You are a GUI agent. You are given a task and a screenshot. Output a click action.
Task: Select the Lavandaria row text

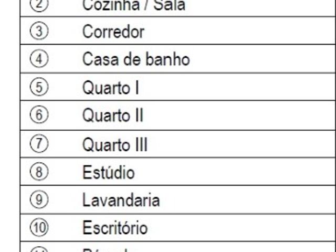click(121, 200)
